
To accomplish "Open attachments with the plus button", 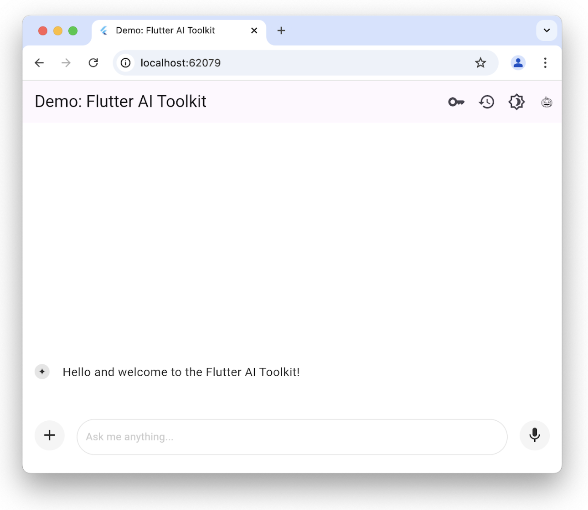I will click(49, 435).
